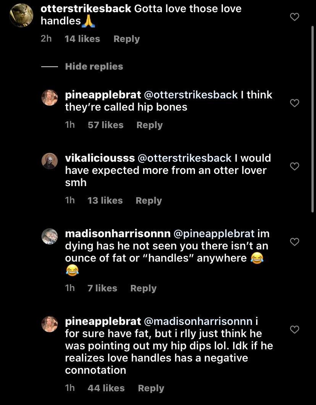The width and height of the screenshot is (316, 405).
Task: View 14 likes on otterstrikesback's comment
Action: (82, 39)
